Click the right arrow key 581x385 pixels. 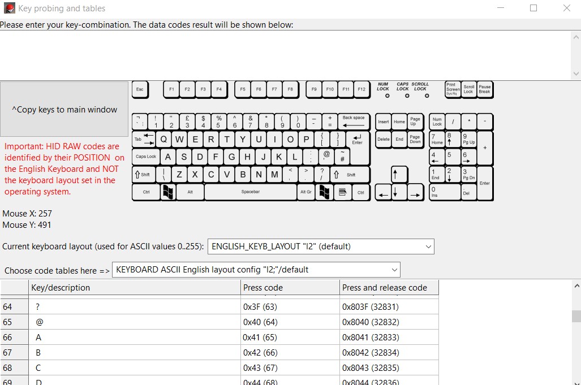(x=415, y=192)
